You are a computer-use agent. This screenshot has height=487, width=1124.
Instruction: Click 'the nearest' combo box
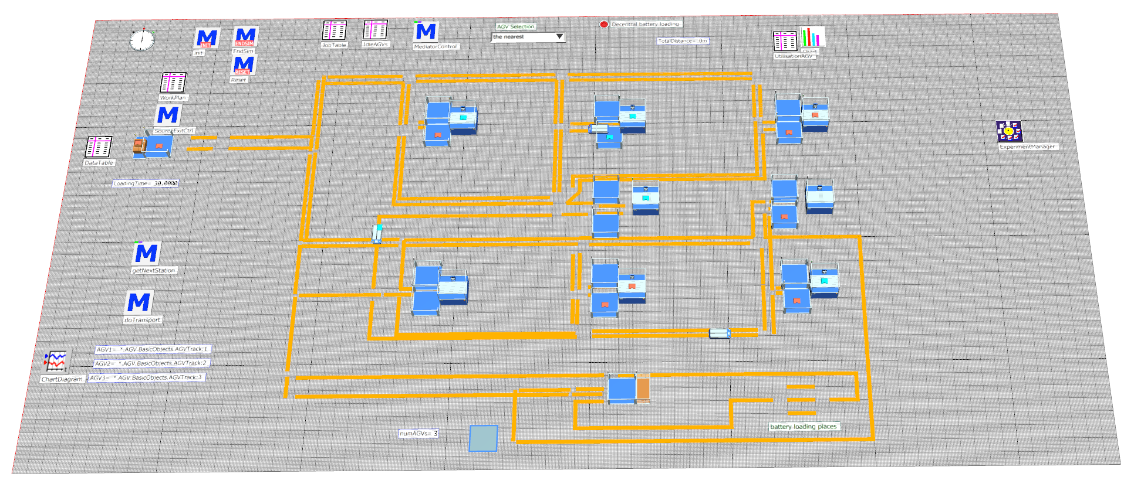[521, 37]
